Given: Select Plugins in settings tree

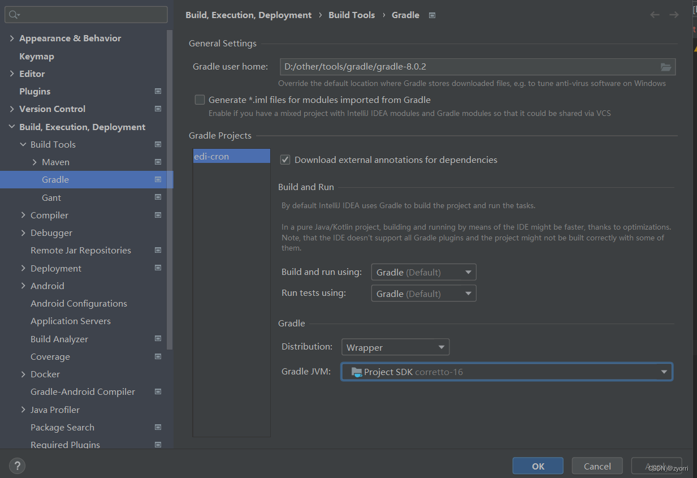Looking at the screenshot, I should (35, 91).
